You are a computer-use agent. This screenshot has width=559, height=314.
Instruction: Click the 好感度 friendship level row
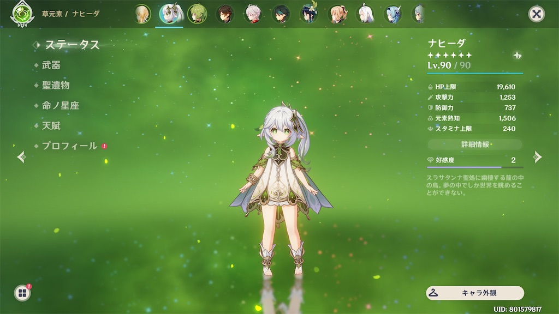(x=475, y=160)
